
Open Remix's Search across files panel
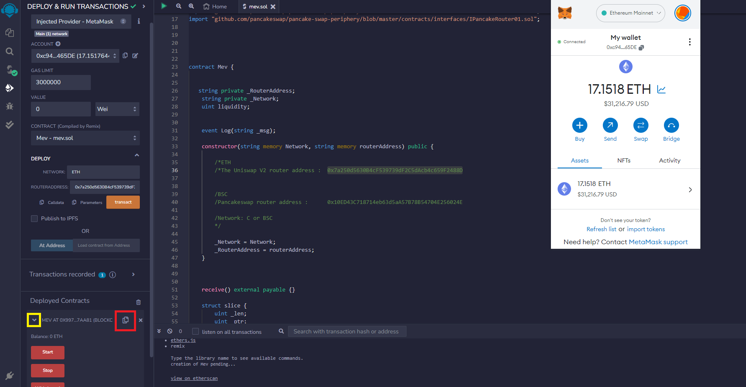[x=10, y=51]
